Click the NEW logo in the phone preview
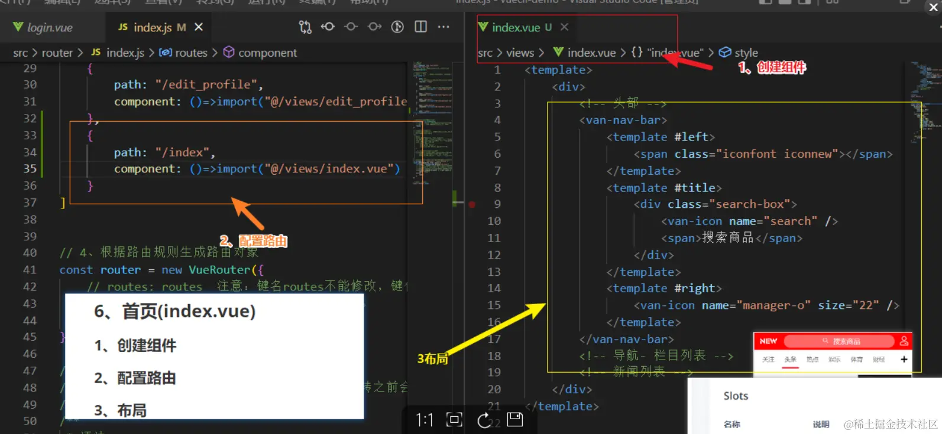 [768, 341]
